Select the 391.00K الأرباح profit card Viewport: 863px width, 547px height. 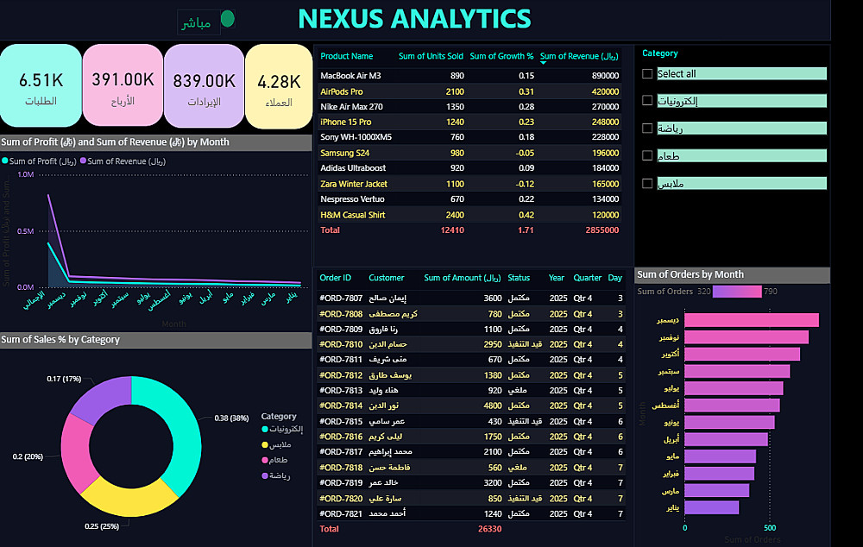(x=123, y=86)
